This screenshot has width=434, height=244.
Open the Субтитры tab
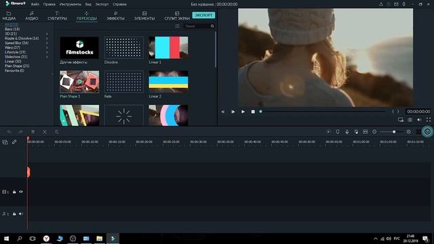tap(57, 16)
